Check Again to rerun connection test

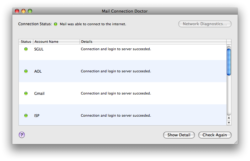(x=215, y=135)
